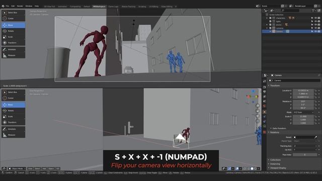The width and height of the screenshot is (322, 181).
Task: Select Transform tool in User Perspective viewport
Action: (14, 122)
